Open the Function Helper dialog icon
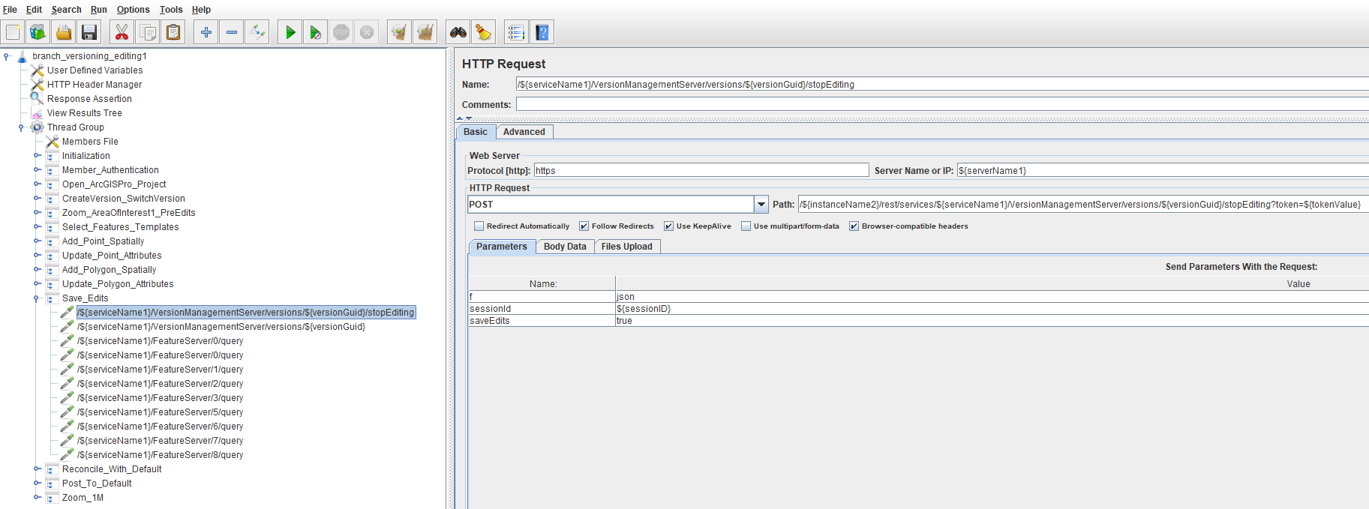The height and width of the screenshot is (509, 1369). pyautogui.click(x=516, y=32)
